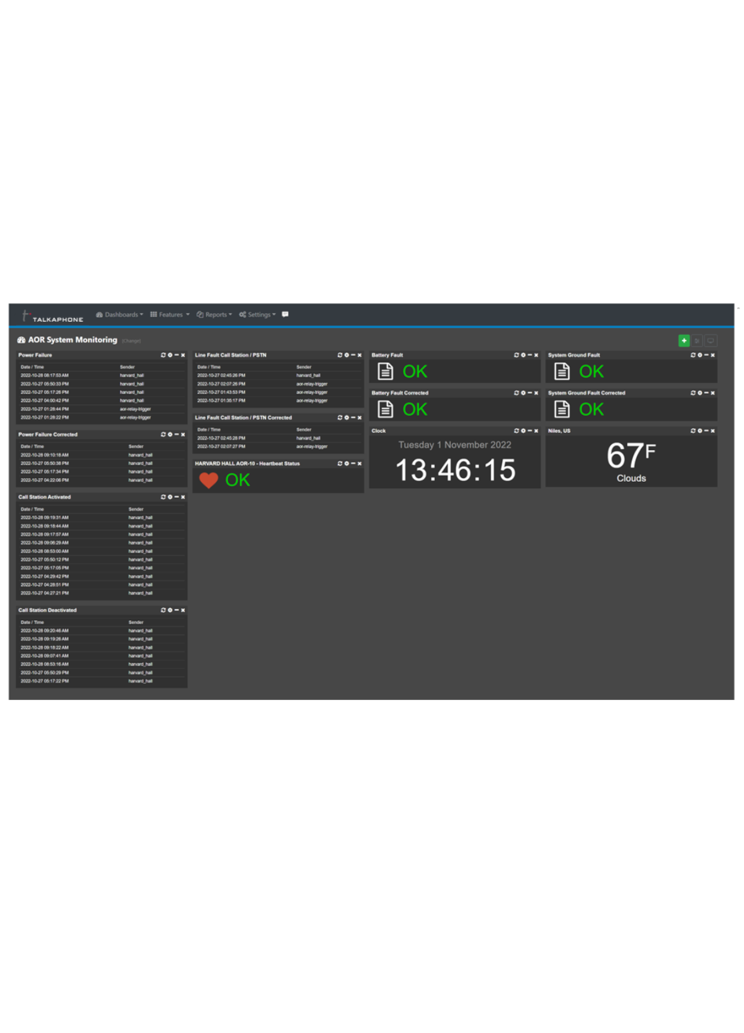Open gear settings of Niles, US weather widget
This screenshot has height=1033, width=744.
[700, 431]
